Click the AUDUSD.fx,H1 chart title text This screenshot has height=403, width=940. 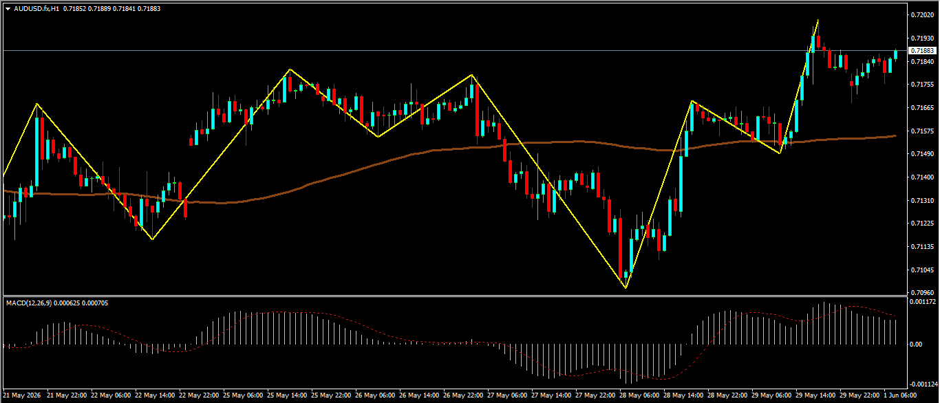point(36,8)
